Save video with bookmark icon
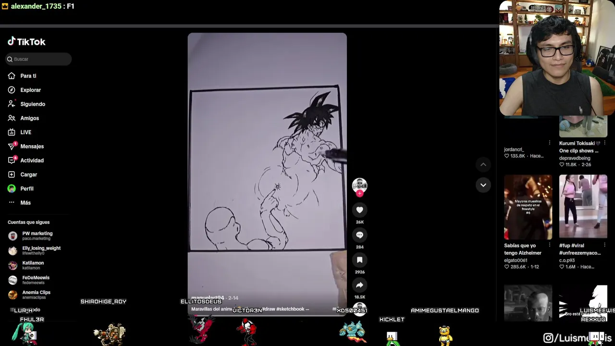Screen dimensions: 615x346 (x=359, y=260)
